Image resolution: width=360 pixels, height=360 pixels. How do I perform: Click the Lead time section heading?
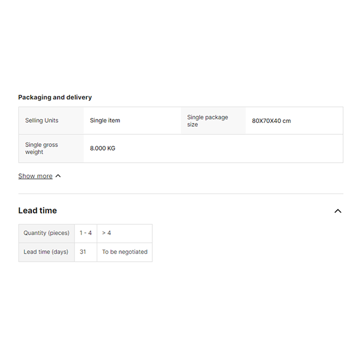click(x=38, y=211)
